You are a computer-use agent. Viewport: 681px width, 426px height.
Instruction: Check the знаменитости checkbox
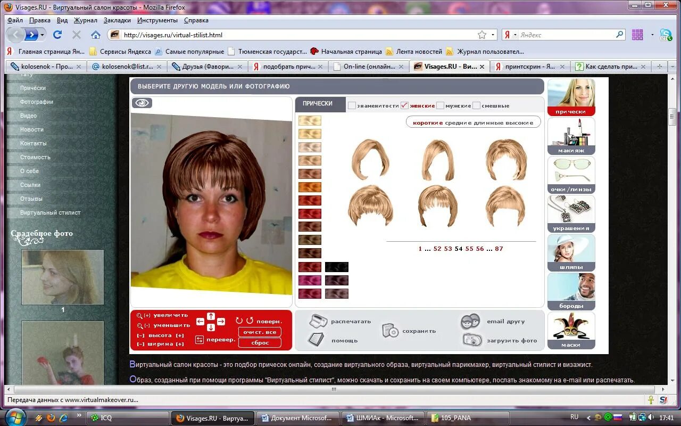[x=352, y=105]
